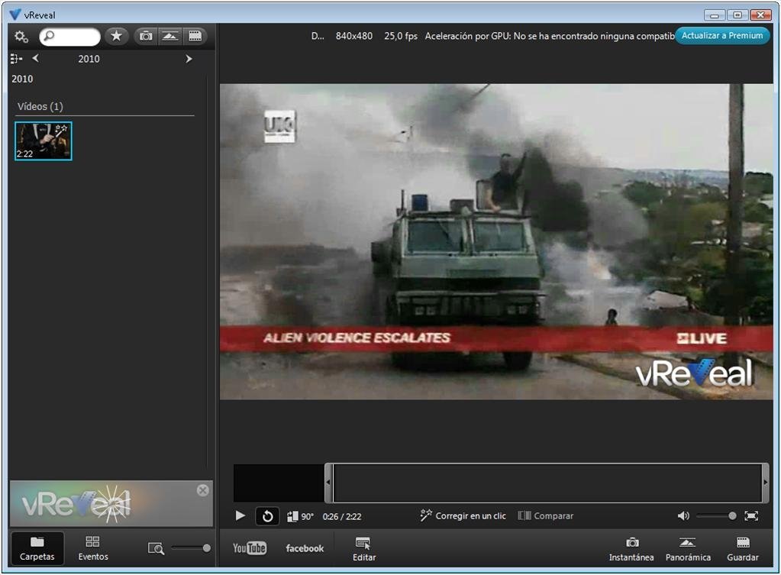Image resolution: width=781 pixels, height=575 pixels.
Task: Share video to facebook
Action: click(305, 548)
